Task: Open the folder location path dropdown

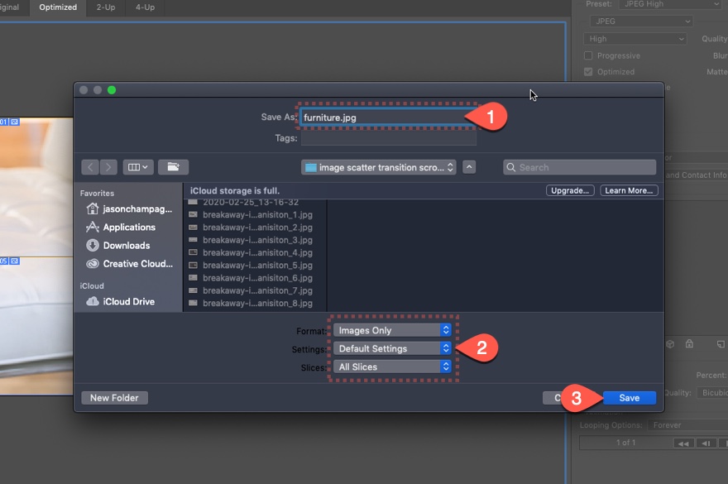Action: coord(379,167)
